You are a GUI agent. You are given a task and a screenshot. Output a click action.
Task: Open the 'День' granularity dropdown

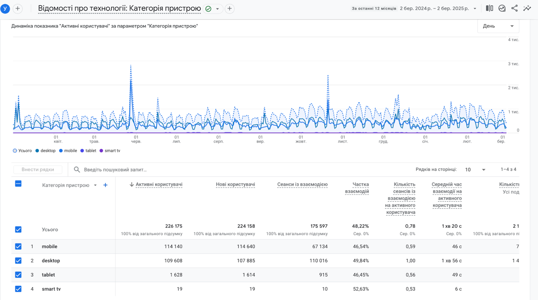click(498, 26)
